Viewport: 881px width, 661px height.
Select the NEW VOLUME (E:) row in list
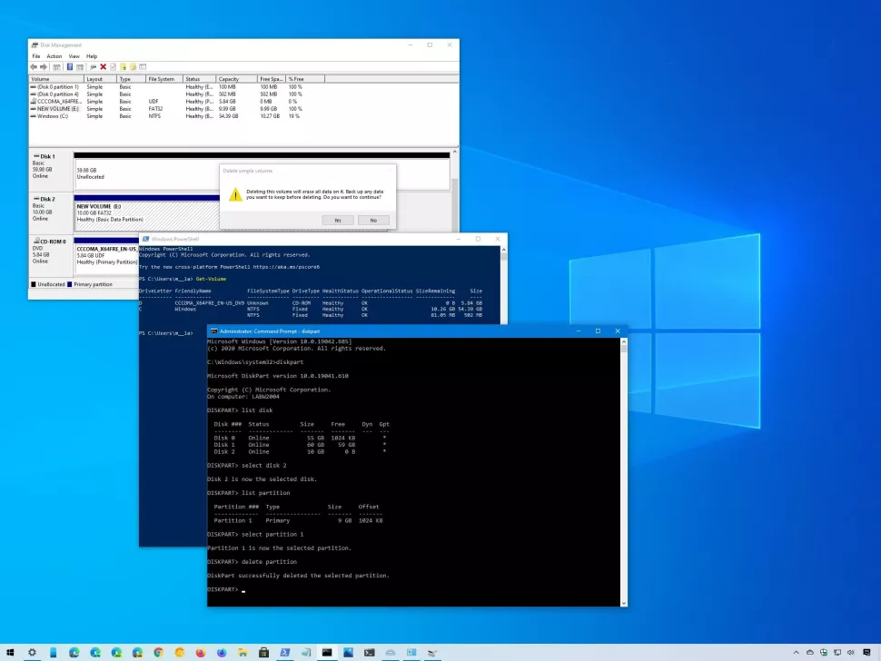(x=56, y=109)
